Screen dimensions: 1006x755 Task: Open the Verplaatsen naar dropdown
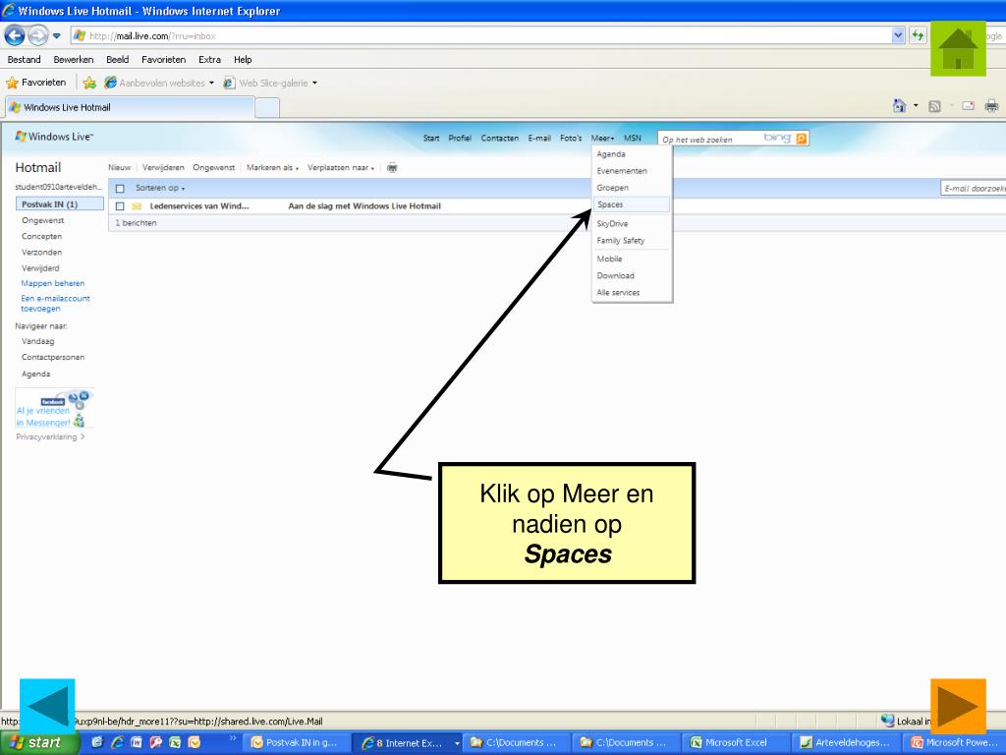(x=341, y=167)
